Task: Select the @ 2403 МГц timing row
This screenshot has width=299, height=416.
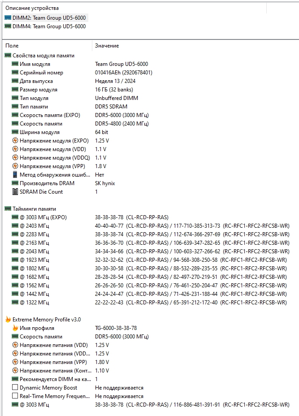Action: click(151, 226)
